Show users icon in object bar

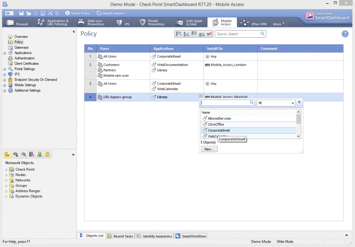[39, 155]
